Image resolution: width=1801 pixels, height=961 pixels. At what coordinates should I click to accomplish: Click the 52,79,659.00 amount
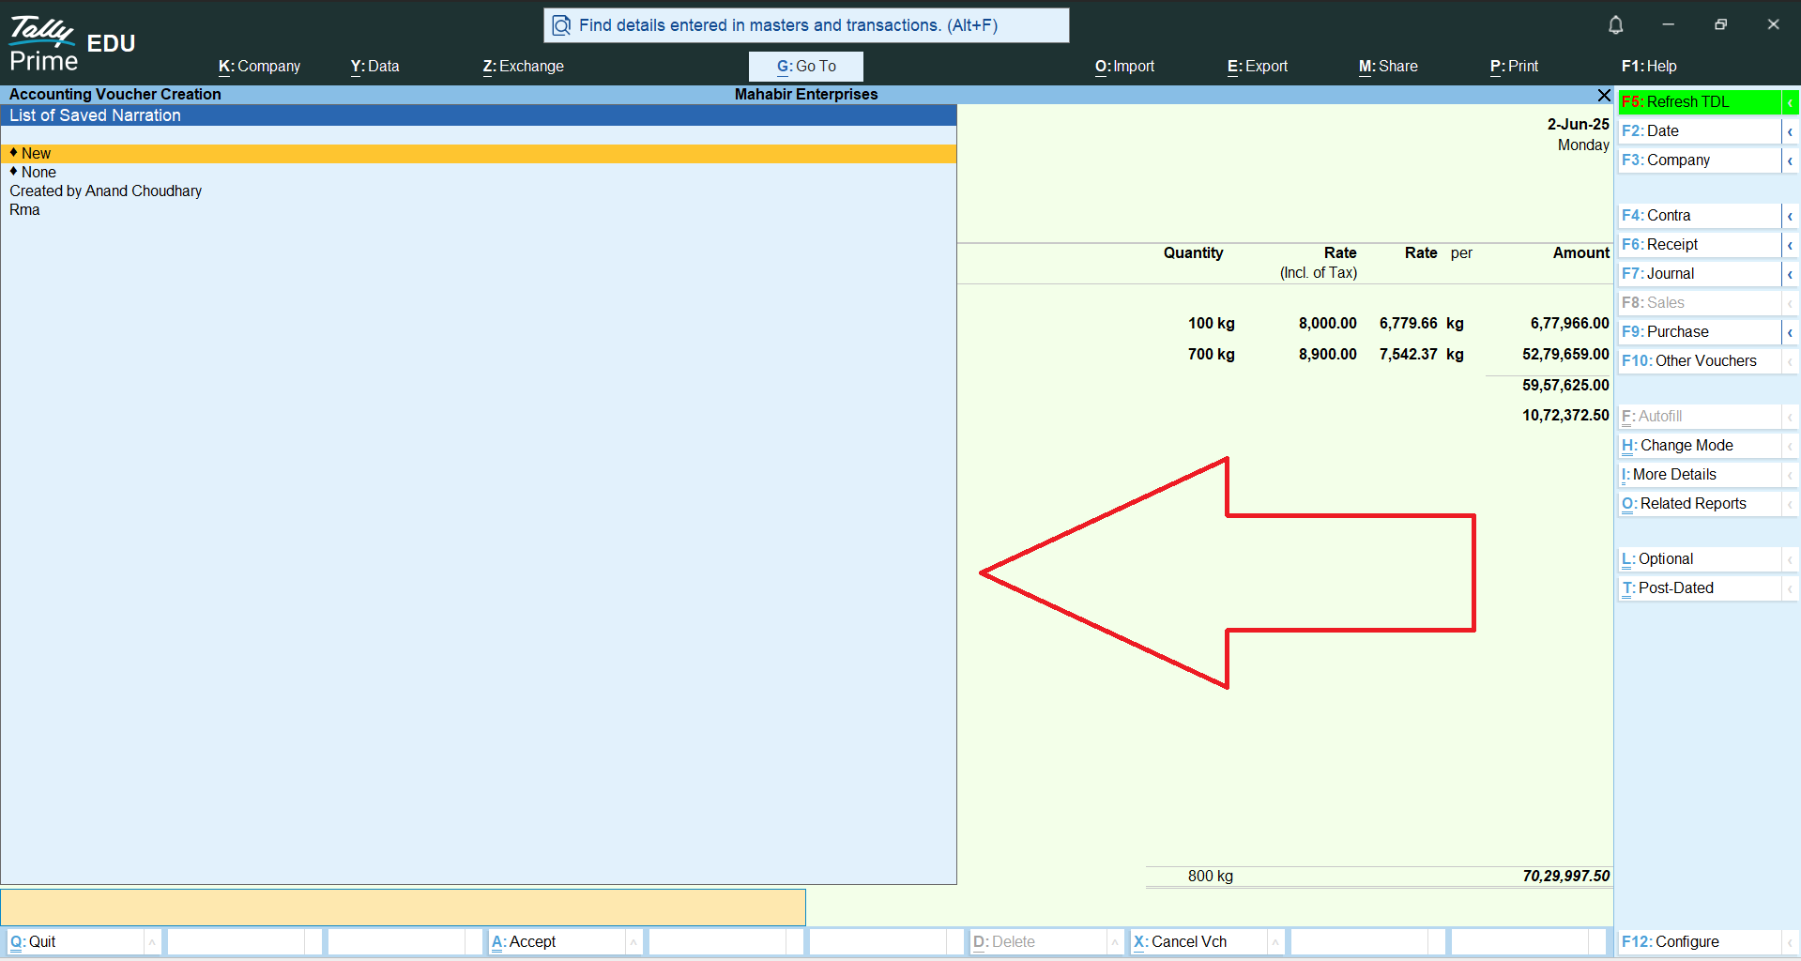point(1565,354)
